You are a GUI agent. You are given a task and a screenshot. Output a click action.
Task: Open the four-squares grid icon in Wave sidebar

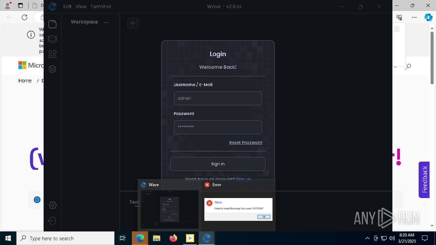(52, 54)
